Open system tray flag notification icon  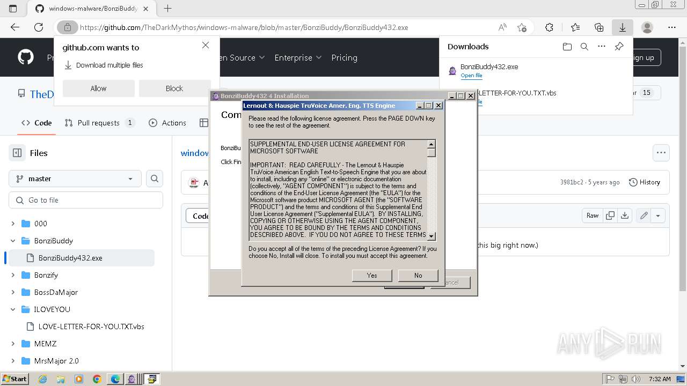click(610, 379)
